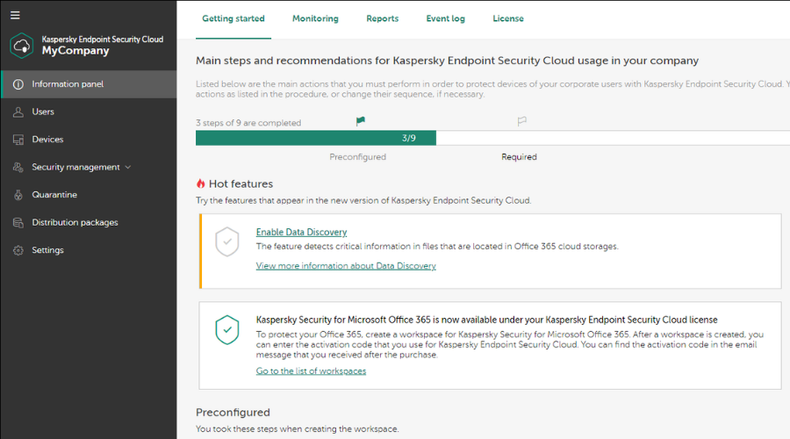Viewport: 790px width, 439px height.
Task: Click the Devices monitor icon
Action: pos(18,140)
